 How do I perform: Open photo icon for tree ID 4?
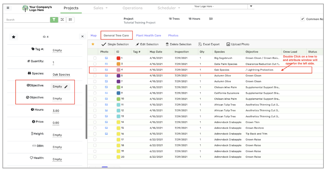pos(106,70)
